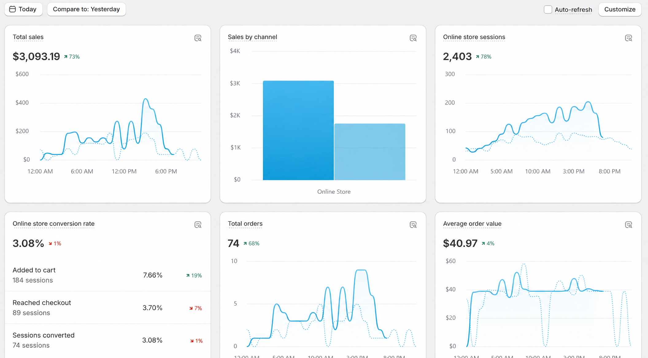
Task: Click the 3.08% sessions converted rate
Action: coord(152,340)
